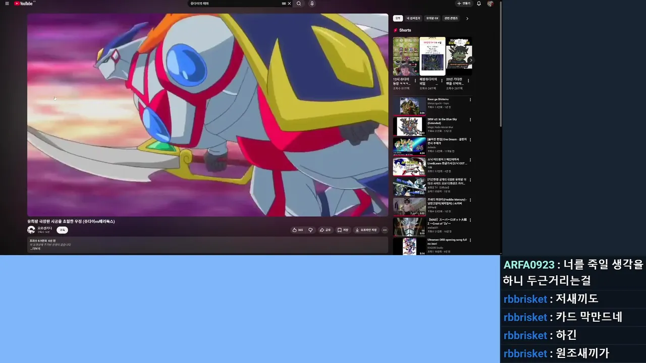The width and height of the screenshot is (646, 363).
Task: Subscribe with the '구독' button
Action: click(62, 230)
